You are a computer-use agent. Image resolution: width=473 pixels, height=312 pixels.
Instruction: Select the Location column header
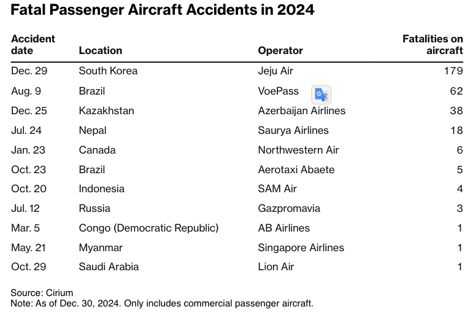tap(101, 50)
